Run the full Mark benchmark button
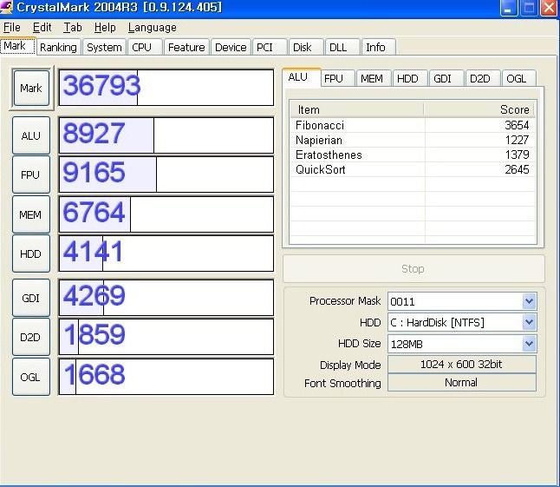Viewport: 560px width, 487px height. (31, 88)
